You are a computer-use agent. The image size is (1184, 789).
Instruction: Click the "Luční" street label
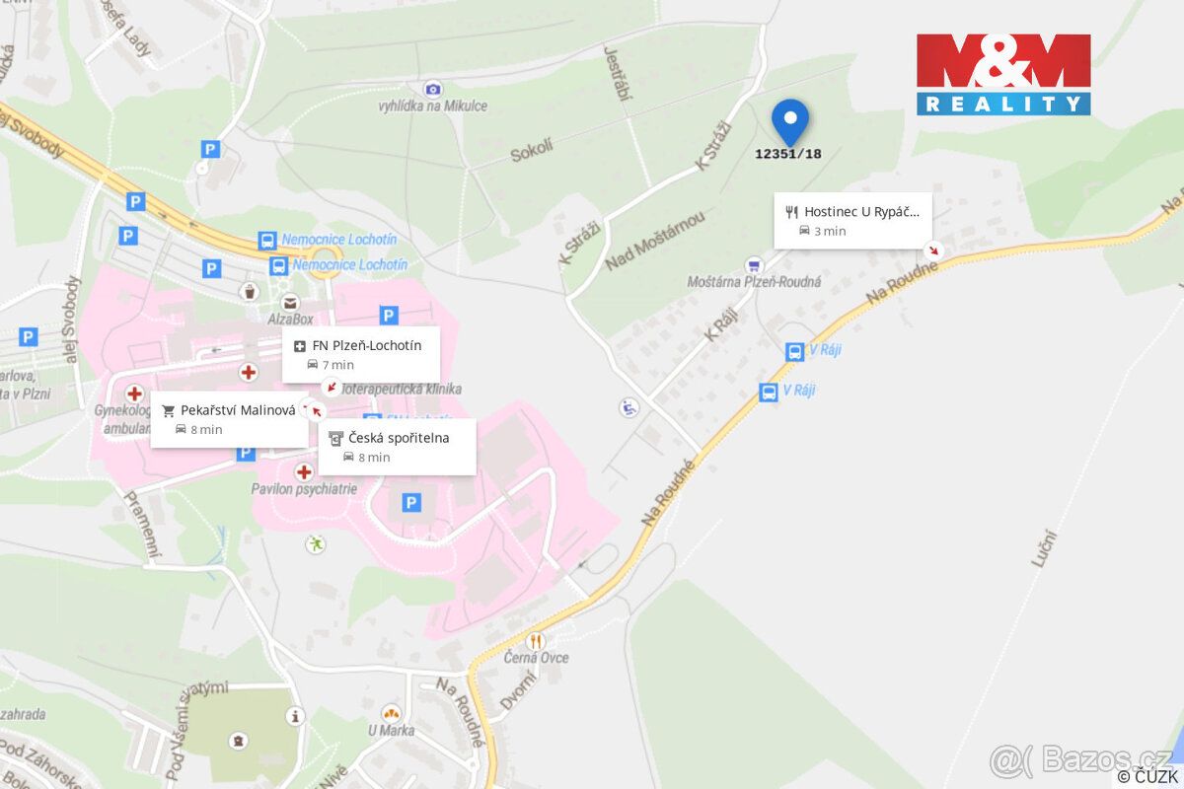pyautogui.click(x=1044, y=548)
